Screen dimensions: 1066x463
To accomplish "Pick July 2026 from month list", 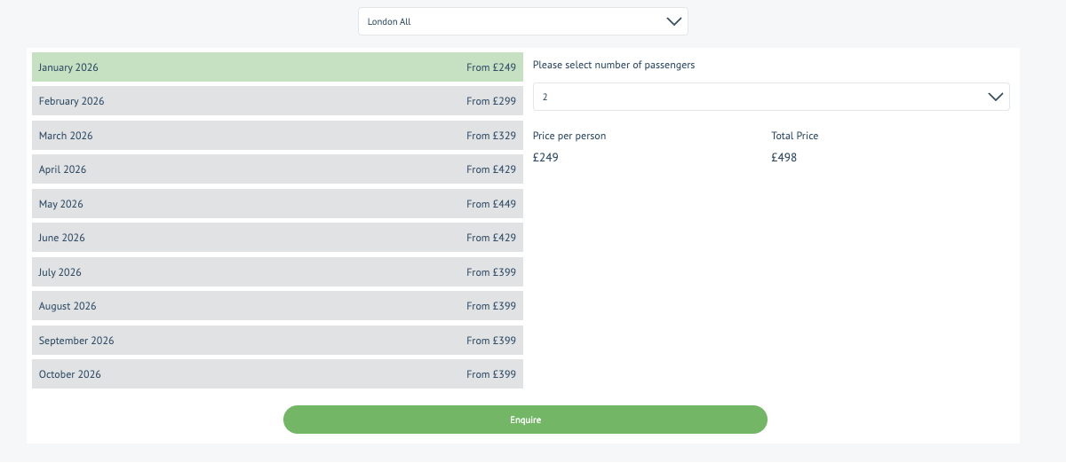I will [x=277, y=272].
